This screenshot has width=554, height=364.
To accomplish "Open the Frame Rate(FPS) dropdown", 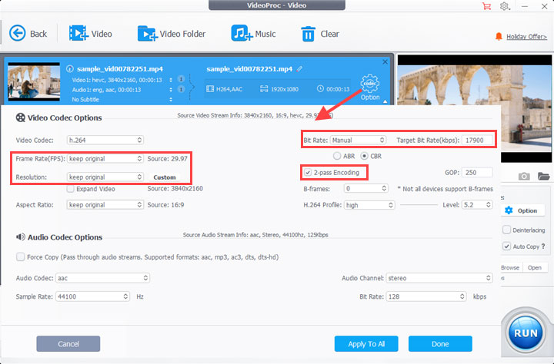I will 105,159.
